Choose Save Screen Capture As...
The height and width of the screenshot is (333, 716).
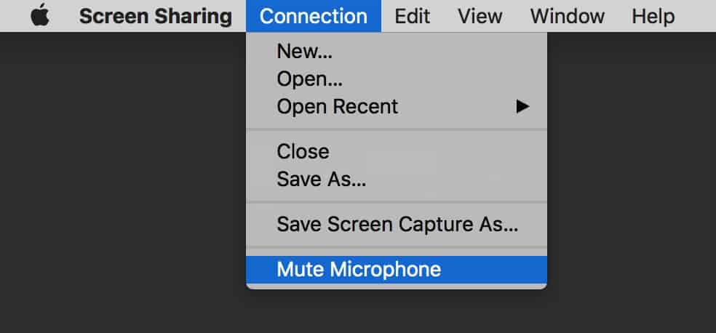(x=397, y=224)
